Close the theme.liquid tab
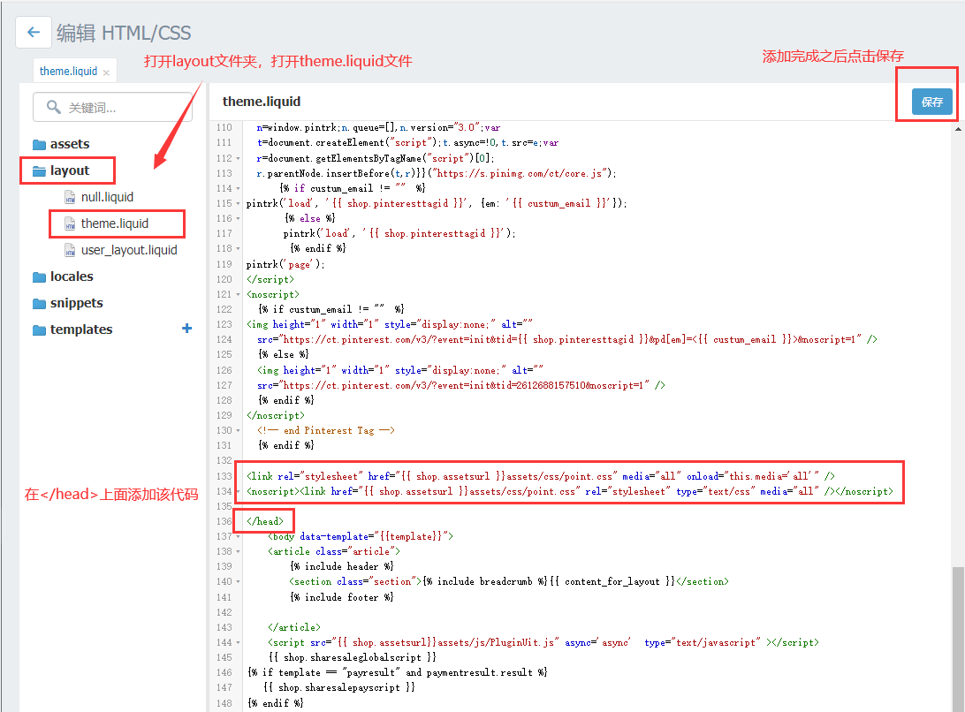The width and height of the screenshot is (965, 712). [106, 72]
